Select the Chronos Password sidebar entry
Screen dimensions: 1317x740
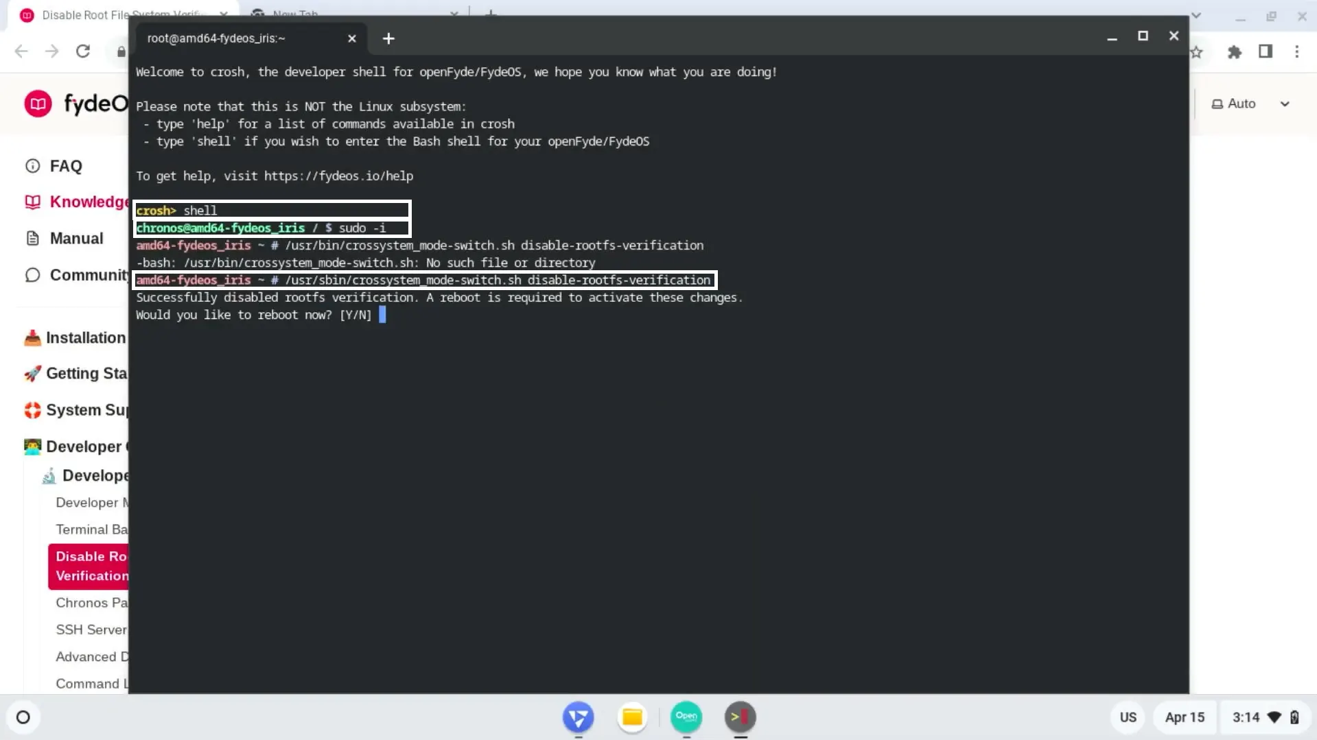(91, 602)
